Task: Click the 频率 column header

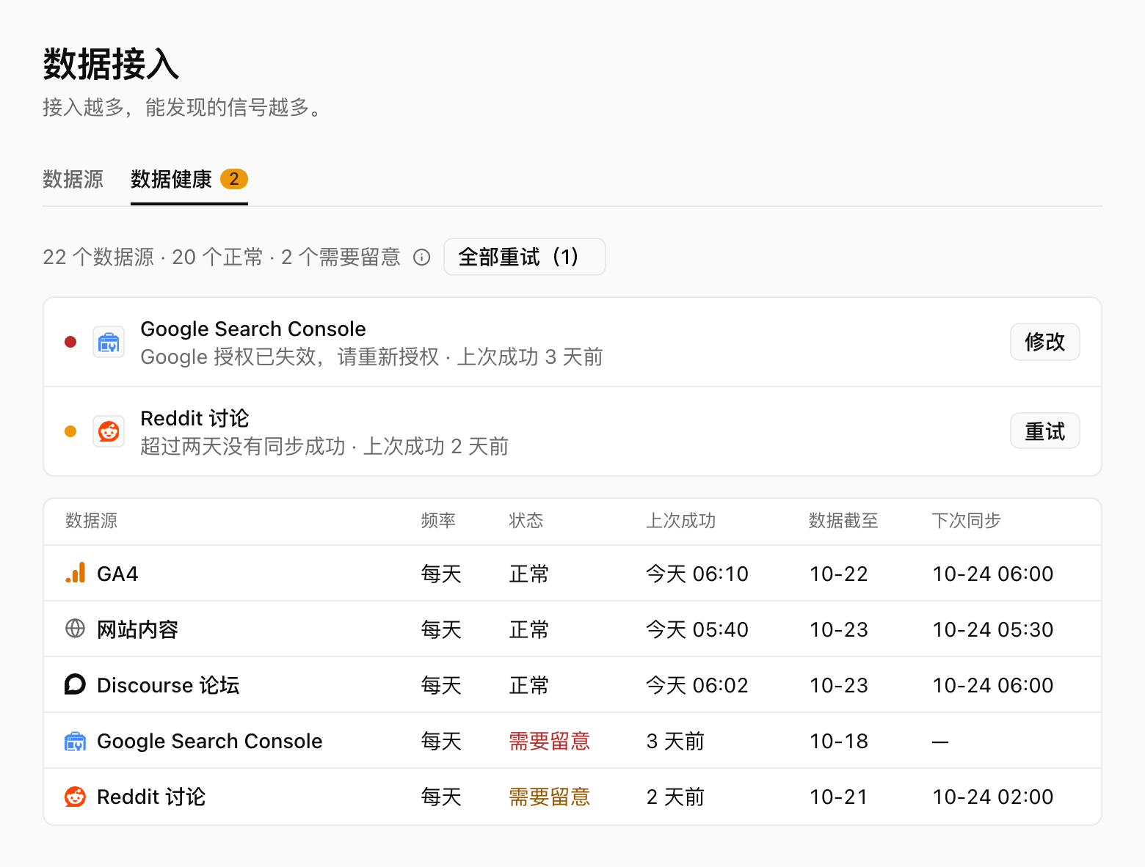Action: pos(439,521)
